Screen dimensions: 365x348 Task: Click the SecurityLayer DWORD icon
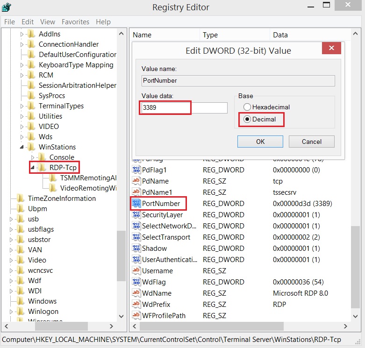click(136, 215)
